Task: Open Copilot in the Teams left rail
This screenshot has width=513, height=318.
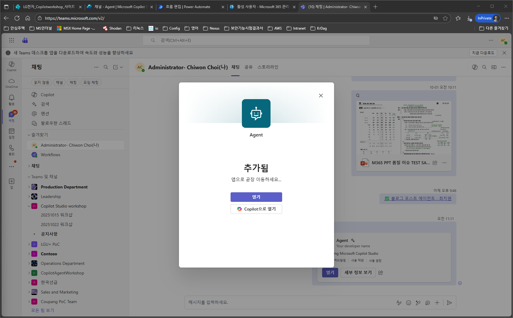Action: [12, 66]
